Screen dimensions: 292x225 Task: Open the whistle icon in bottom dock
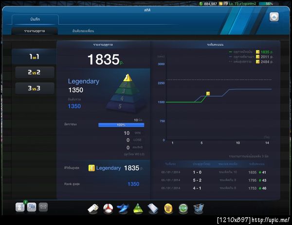(x=93, y=208)
